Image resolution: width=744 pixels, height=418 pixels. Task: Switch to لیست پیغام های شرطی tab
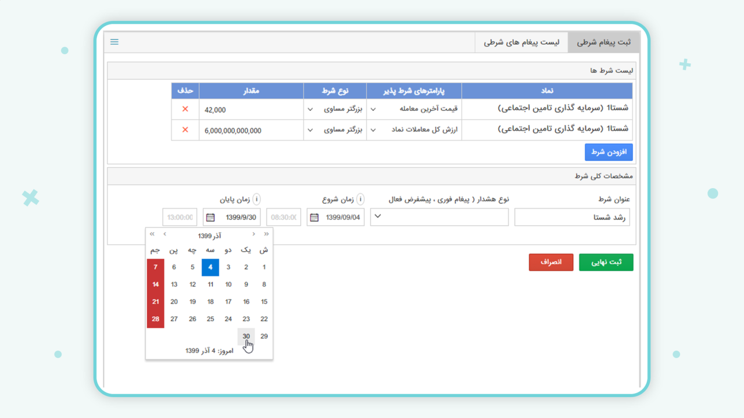(x=521, y=43)
